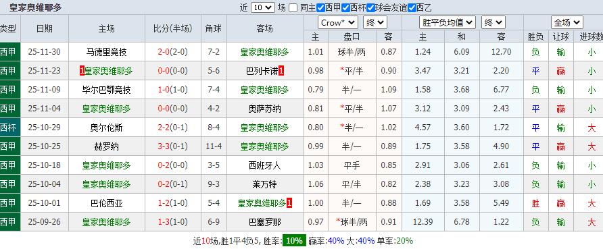Click the 类型 column header

[x=7, y=28]
